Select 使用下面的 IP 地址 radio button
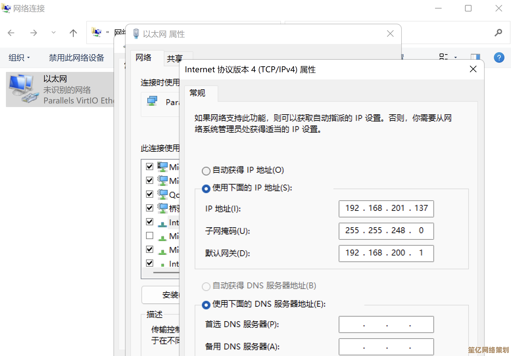511x356 pixels. pyautogui.click(x=206, y=189)
